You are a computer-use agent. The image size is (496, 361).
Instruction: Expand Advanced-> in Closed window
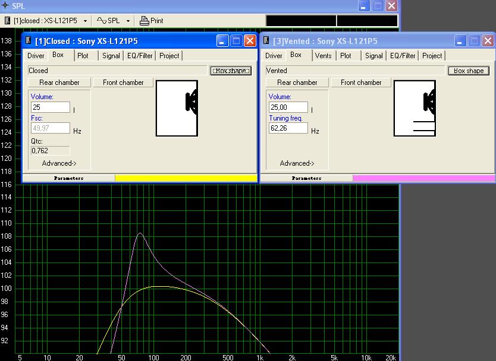[x=59, y=163]
